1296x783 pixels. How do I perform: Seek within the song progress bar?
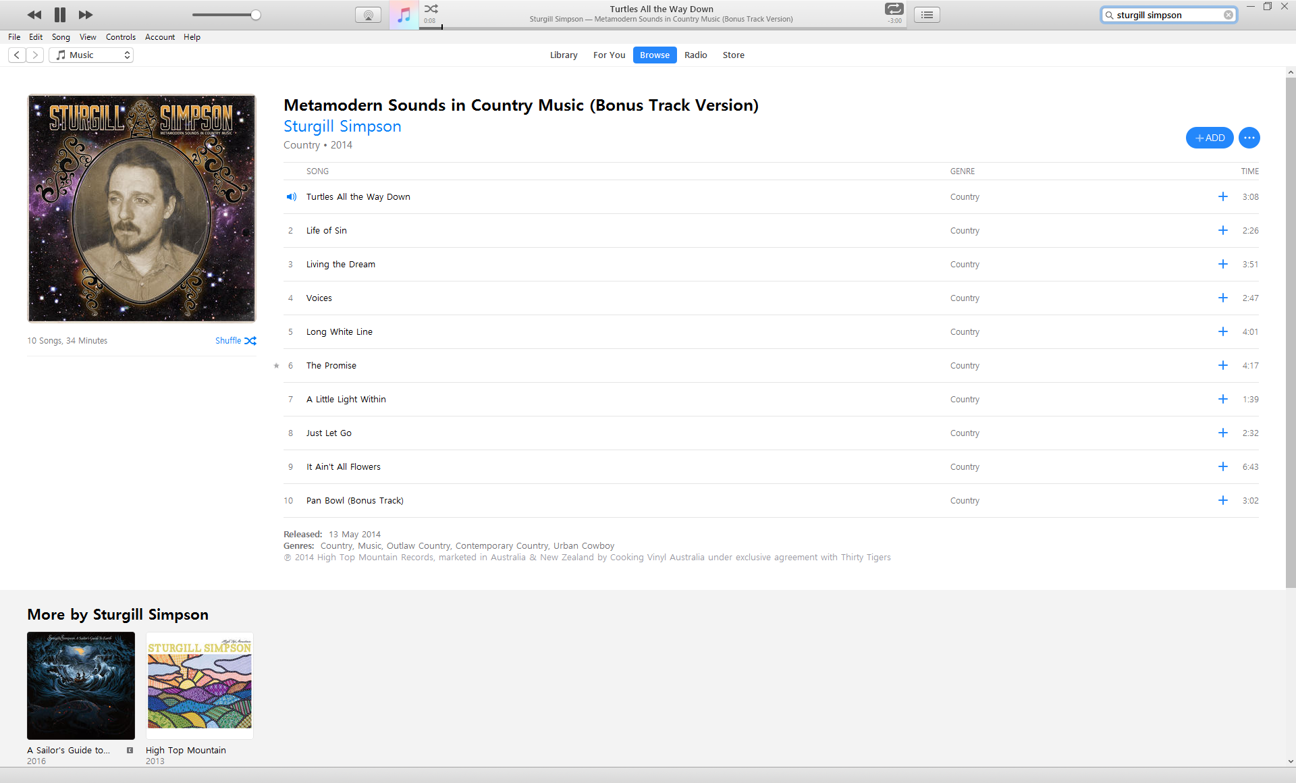[x=661, y=28]
